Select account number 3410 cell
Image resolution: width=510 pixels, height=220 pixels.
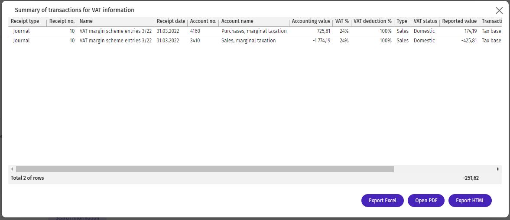[195, 41]
